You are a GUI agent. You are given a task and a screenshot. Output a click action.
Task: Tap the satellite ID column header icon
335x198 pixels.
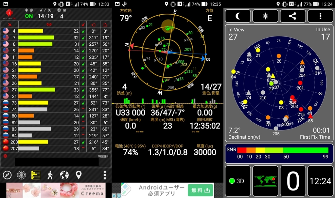coord(10,25)
